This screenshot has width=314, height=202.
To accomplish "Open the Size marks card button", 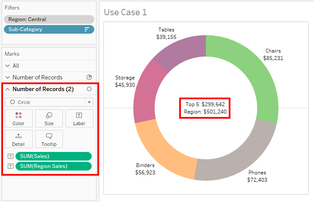I will tap(49, 118).
